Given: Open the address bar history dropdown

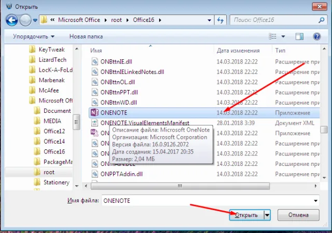Looking at the screenshot, I should pos(209,20).
